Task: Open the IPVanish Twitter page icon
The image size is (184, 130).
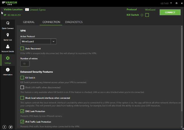Action: pos(11,127)
